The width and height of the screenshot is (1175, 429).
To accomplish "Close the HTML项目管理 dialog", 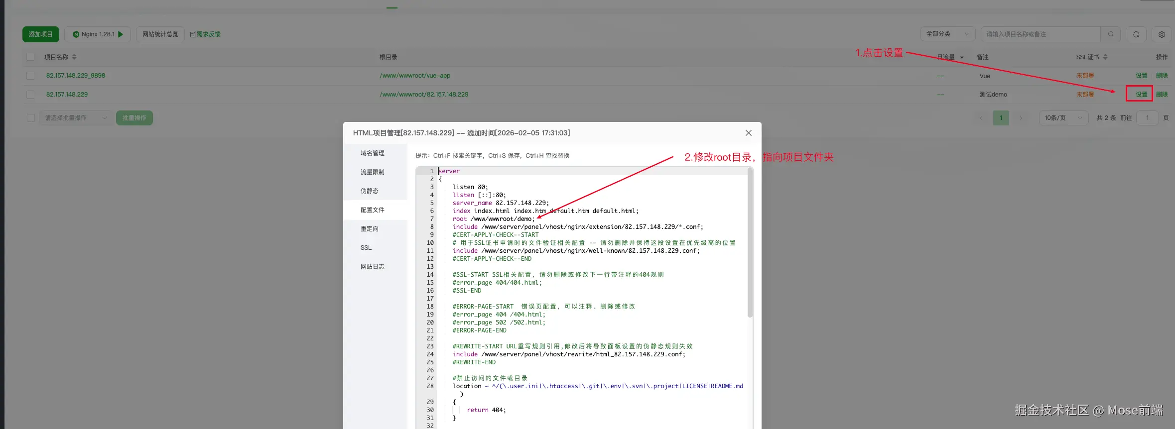I will 749,133.
